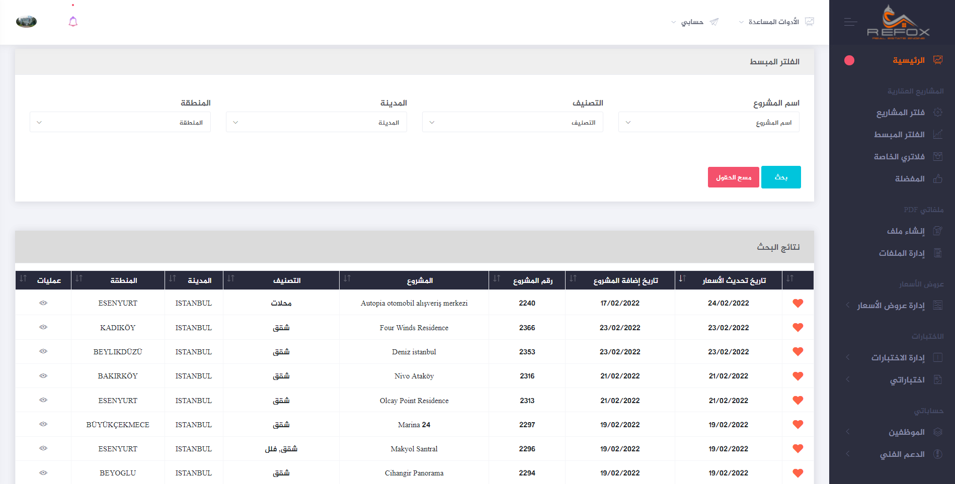This screenshot has height=484, width=955.
Task: Toggle favorite heart for Deniz istanbul
Action: [x=798, y=352]
